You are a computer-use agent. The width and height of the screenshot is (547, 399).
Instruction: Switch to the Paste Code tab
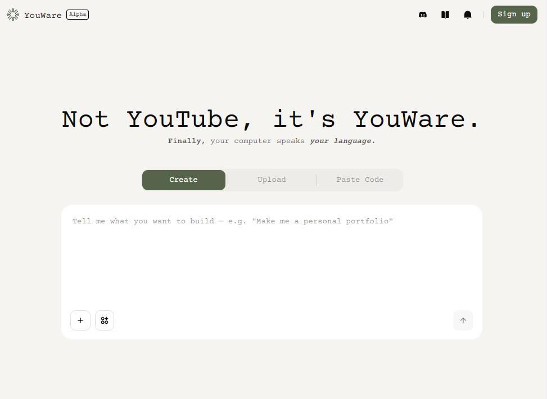point(360,180)
